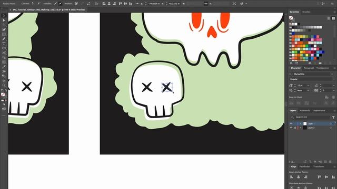Open leading Auto dropdown

pos(309,90)
